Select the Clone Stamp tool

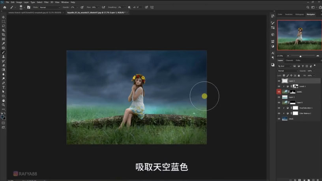pos(4,57)
